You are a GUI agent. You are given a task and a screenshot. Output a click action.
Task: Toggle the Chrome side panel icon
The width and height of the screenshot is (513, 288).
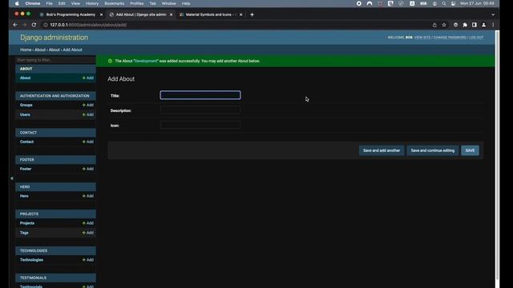click(475, 25)
